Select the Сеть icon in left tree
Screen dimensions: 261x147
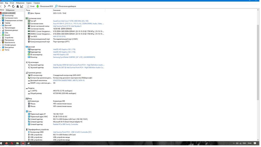[3, 33]
